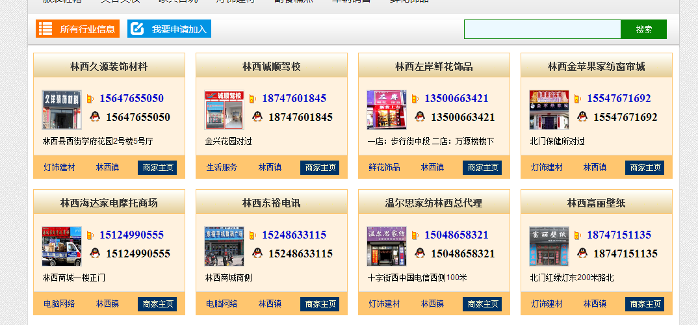This screenshot has height=325, width=698.
Task: Focus the search text box
Action: [542, 29]
